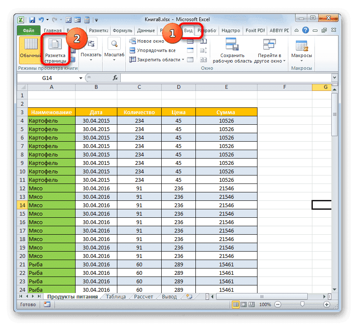Open Масштаб zoom dialog via magnifier icon
355x326 pixels.
point(114,44)
